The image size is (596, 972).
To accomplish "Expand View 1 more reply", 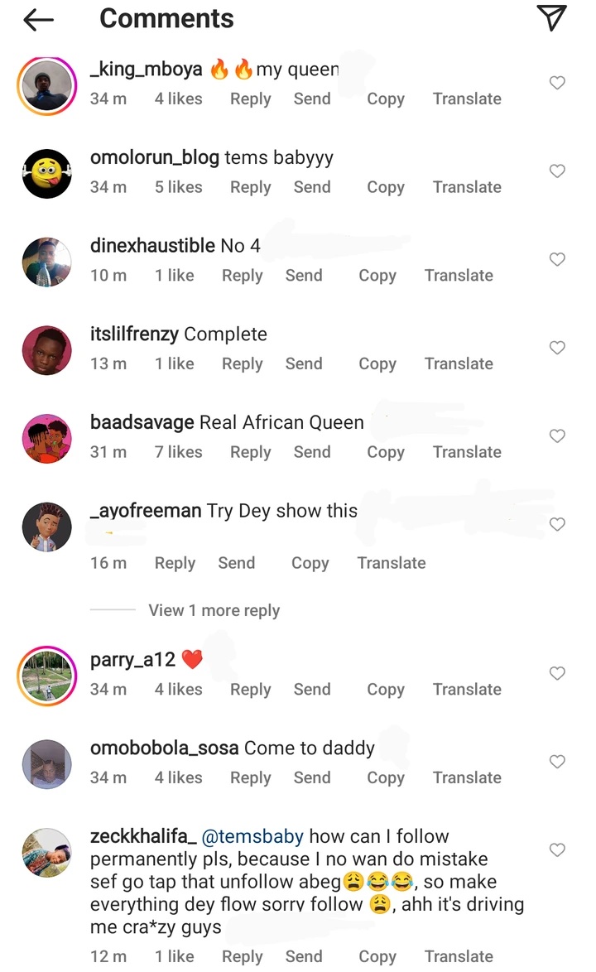I will 214,610.
